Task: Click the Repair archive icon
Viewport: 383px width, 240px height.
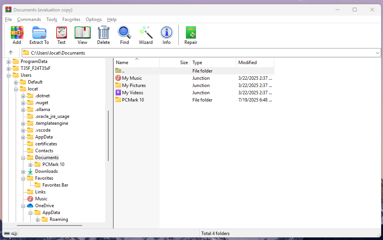Action: [191, 34]
